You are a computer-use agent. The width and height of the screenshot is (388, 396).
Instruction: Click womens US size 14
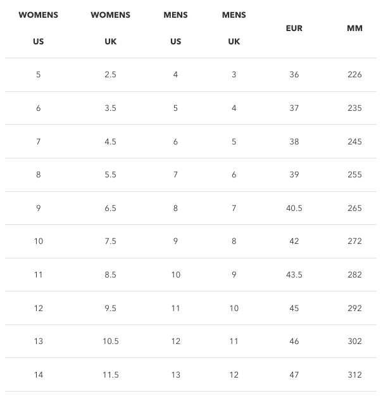39,375
